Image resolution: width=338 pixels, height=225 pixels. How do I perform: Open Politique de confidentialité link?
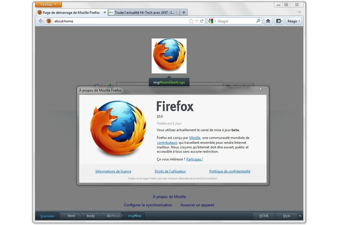230,172
